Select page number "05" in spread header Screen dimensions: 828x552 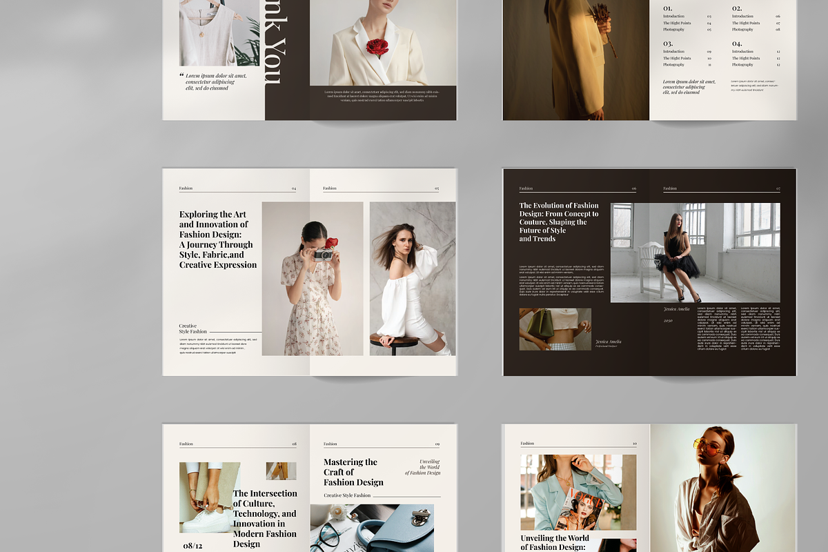click(x=436, y=188)
